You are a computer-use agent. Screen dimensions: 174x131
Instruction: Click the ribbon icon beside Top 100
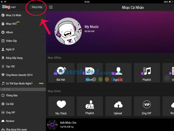click(3, 66)
